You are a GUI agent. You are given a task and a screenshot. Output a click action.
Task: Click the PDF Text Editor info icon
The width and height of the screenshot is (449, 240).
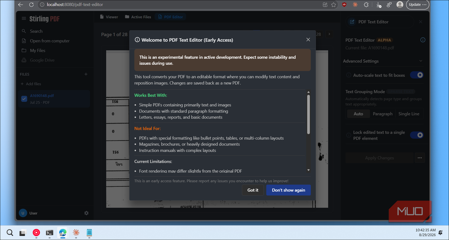(423, 40)
